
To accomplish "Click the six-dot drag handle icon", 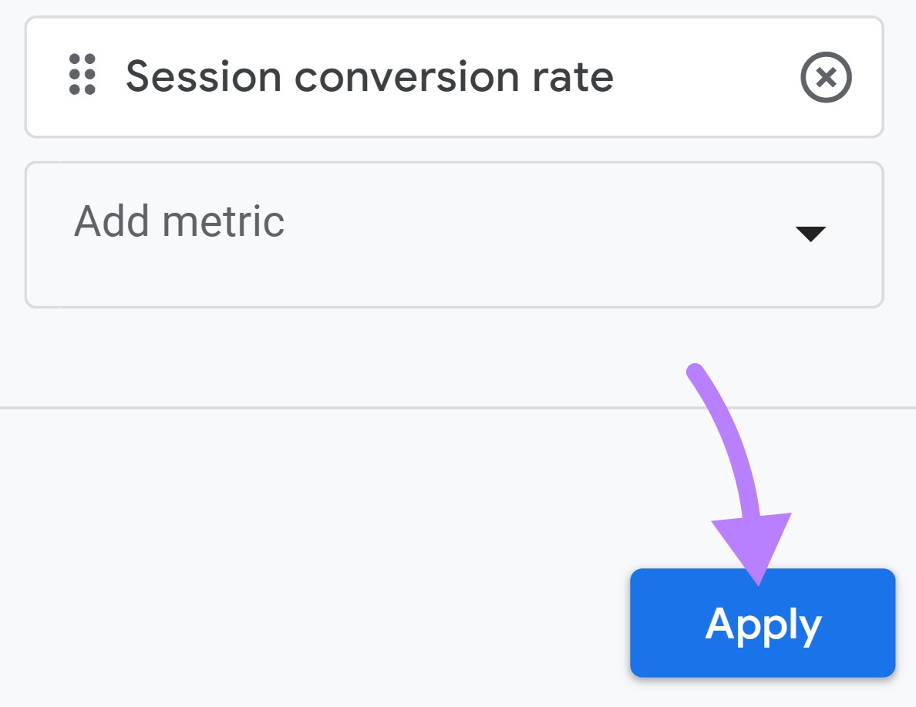I will [x=82, y=75].
